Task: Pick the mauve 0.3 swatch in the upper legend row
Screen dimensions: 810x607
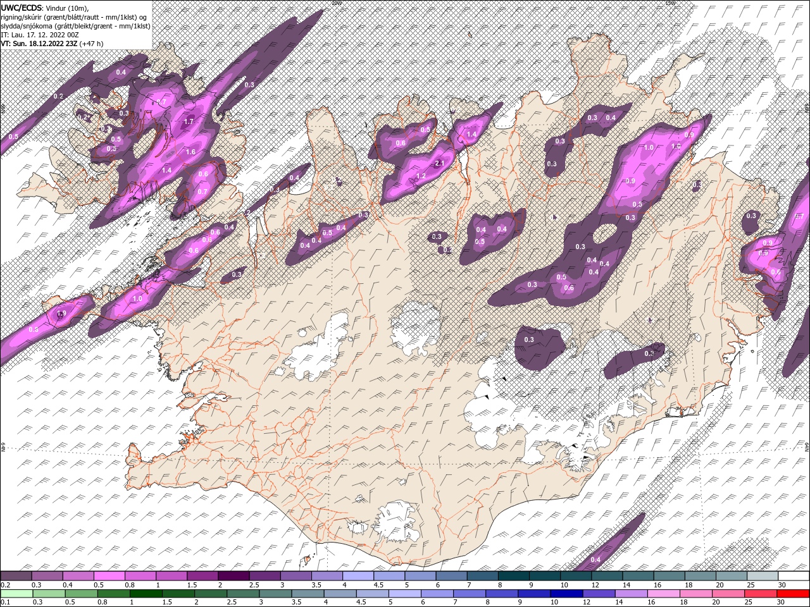Action: 47,576
